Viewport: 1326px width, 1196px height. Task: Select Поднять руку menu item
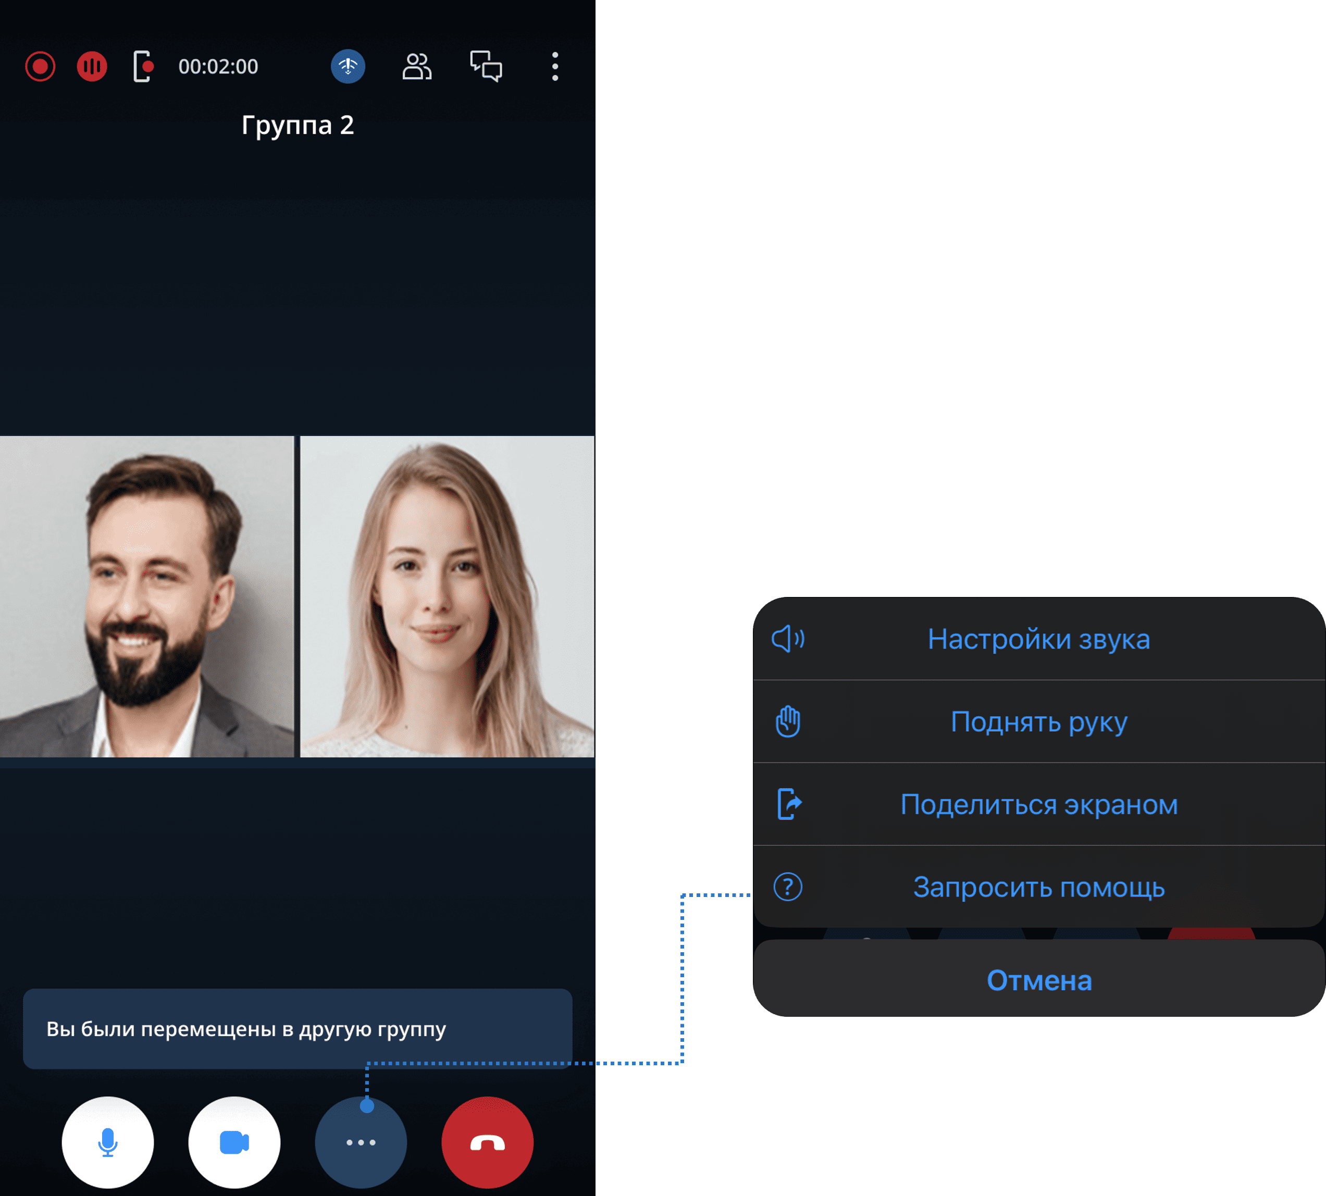[1039, 721]
